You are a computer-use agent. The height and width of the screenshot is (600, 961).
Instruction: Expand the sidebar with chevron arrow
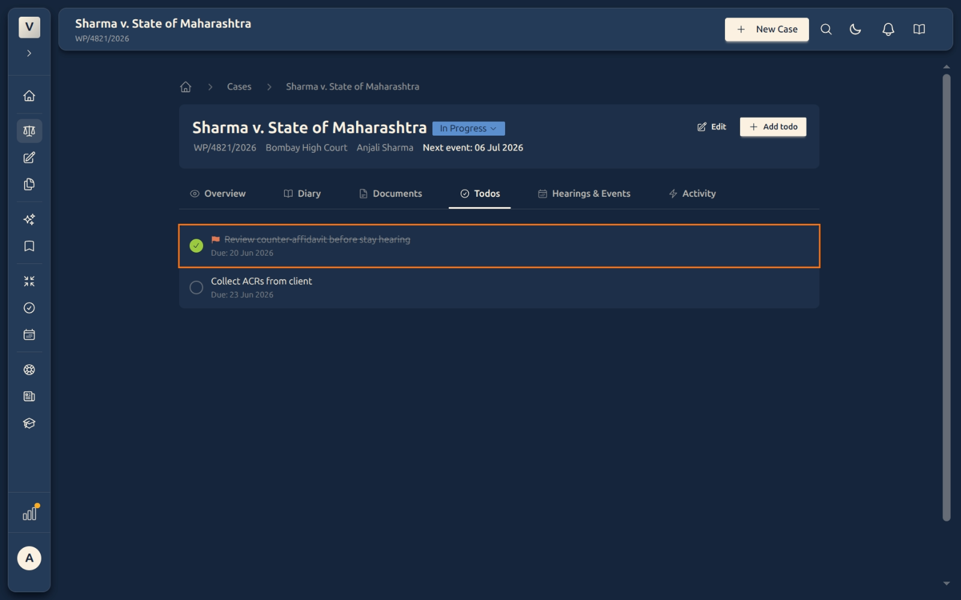pos(29,53)
